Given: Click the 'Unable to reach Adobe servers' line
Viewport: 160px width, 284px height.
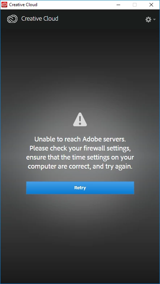Looking at the screenshot, I should [x=80, y=139].
